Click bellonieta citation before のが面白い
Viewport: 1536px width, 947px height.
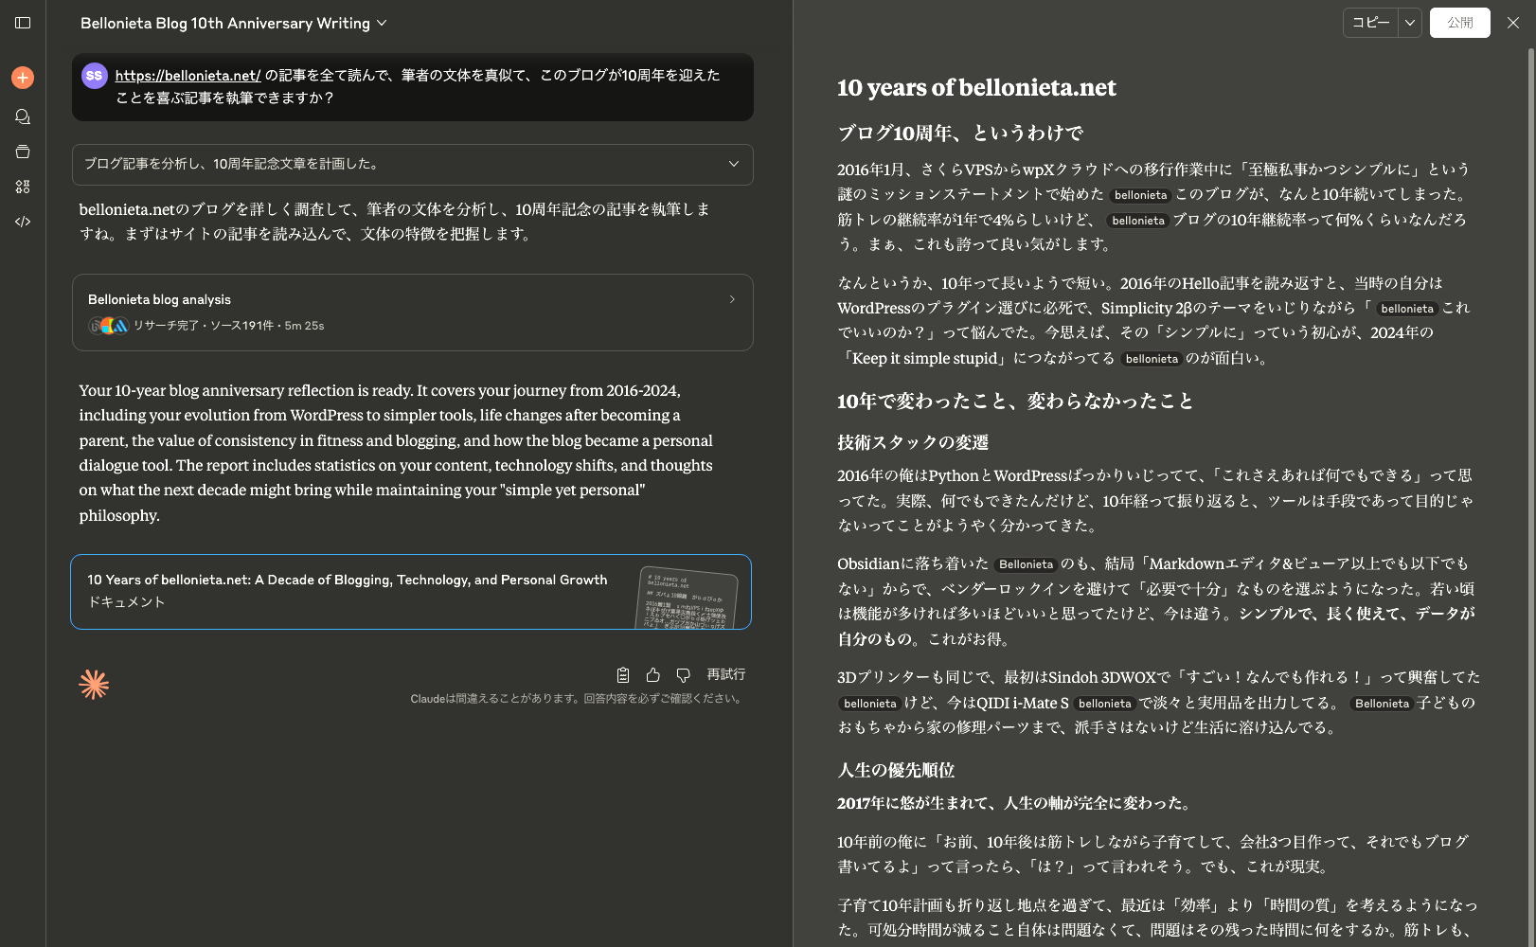pyautogui.click(x=1152, y=359)
